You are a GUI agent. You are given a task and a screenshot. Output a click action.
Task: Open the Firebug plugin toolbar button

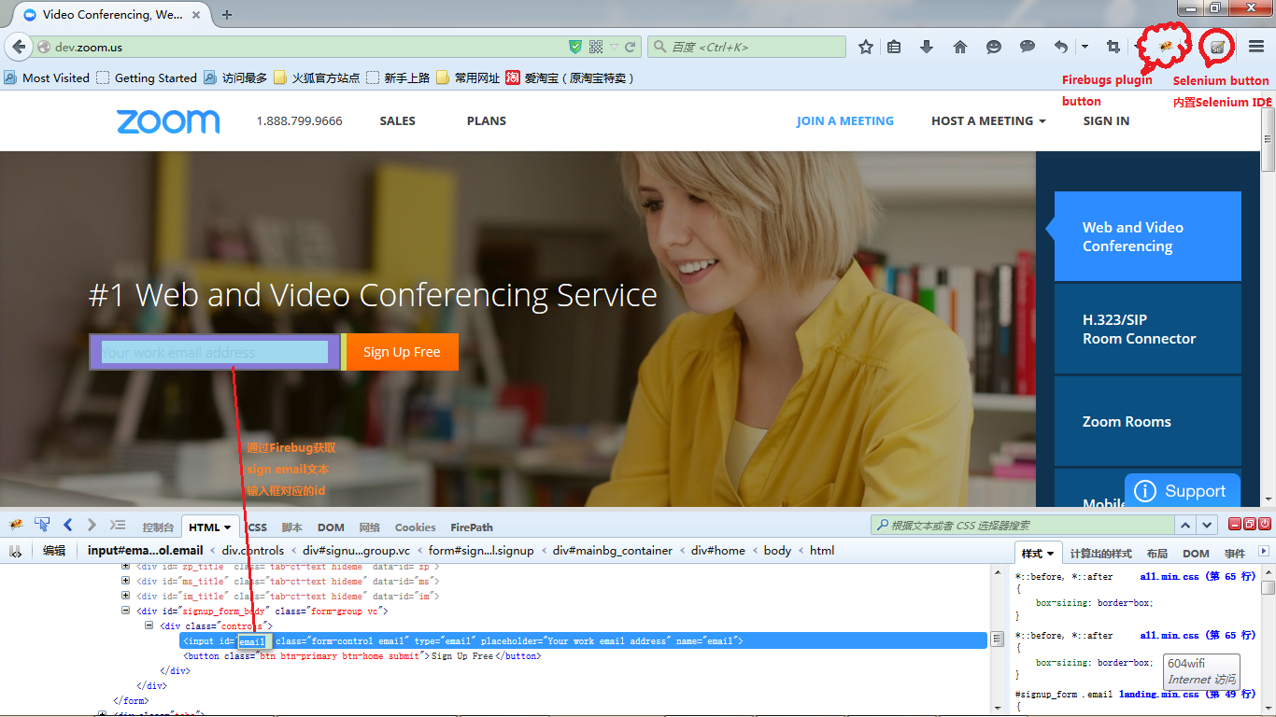pos(1166,47)
